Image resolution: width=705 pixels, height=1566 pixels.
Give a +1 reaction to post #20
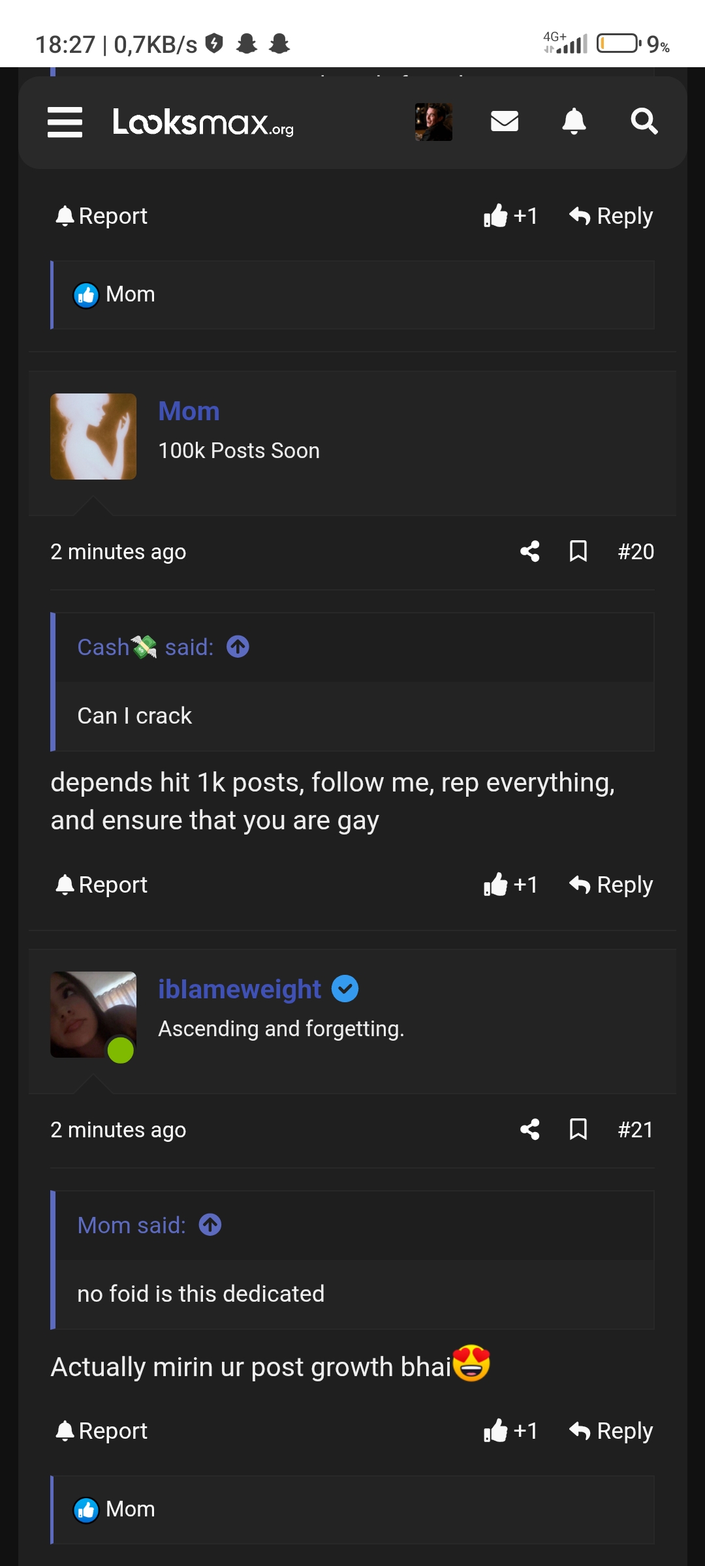(x=511, y=885)
